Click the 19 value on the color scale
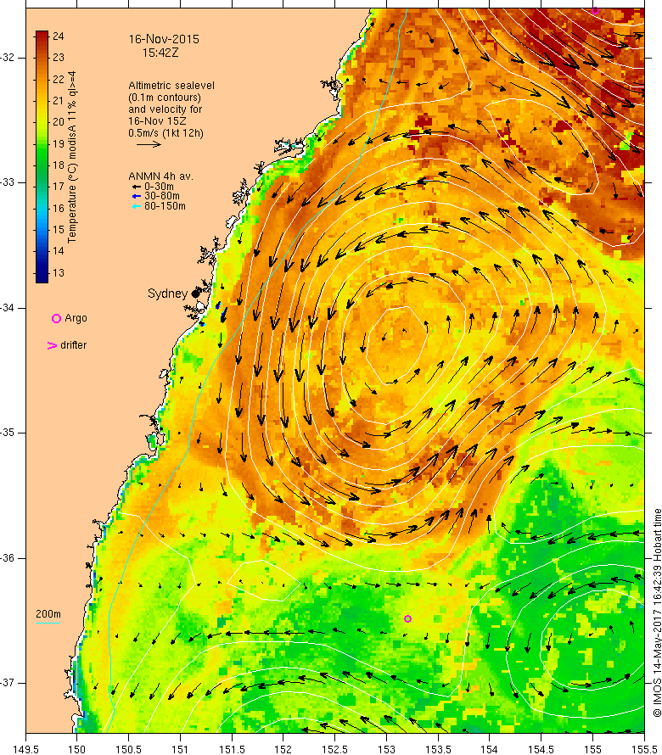This screenshot has width=662, height=755. [58, 144]
